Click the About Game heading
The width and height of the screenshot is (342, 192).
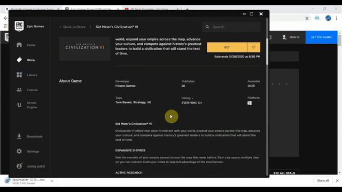[71, 81]
